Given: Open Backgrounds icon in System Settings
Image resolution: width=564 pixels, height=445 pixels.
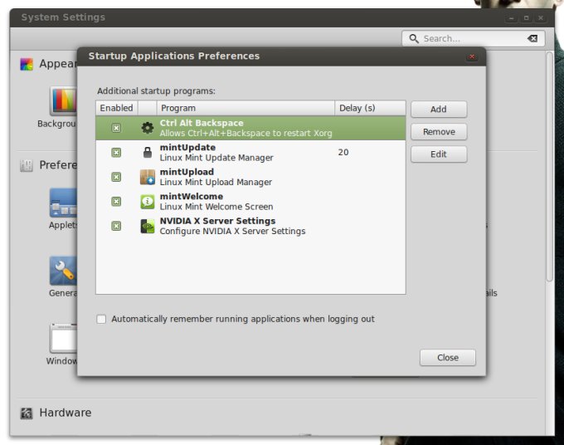Looking at the screenshot, I should pyautogui.click(x=63, y=100).
